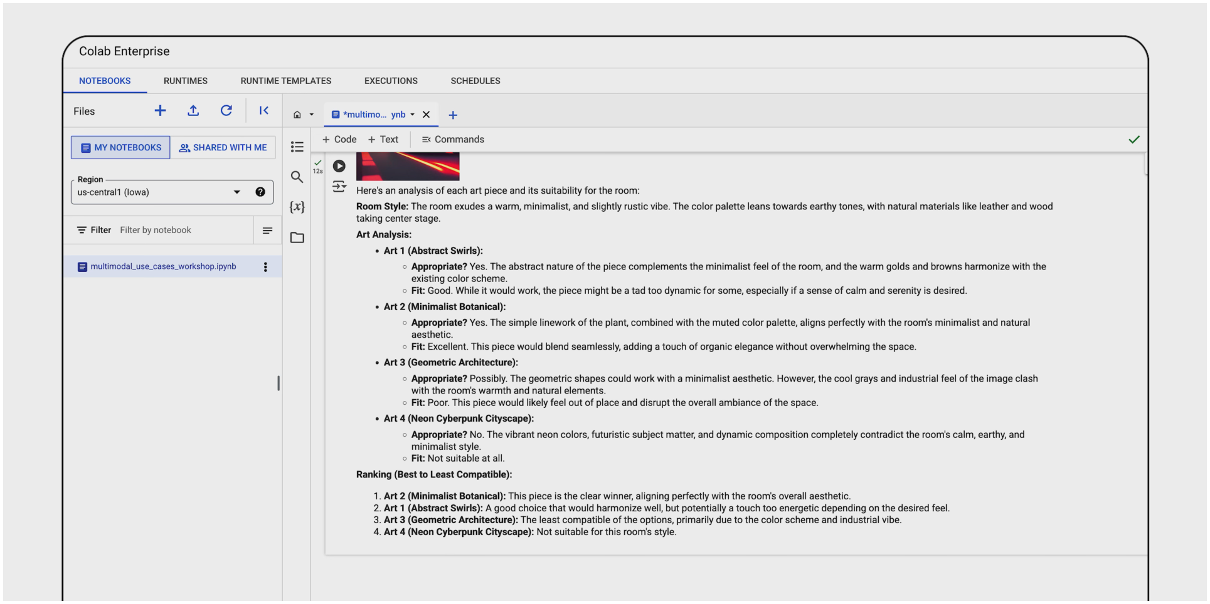Refresh the Files list
This screenshot has width=1210, height=604.
tap(226, 111)
